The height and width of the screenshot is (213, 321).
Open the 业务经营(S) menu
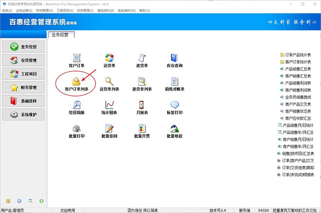tap(24, 10)
